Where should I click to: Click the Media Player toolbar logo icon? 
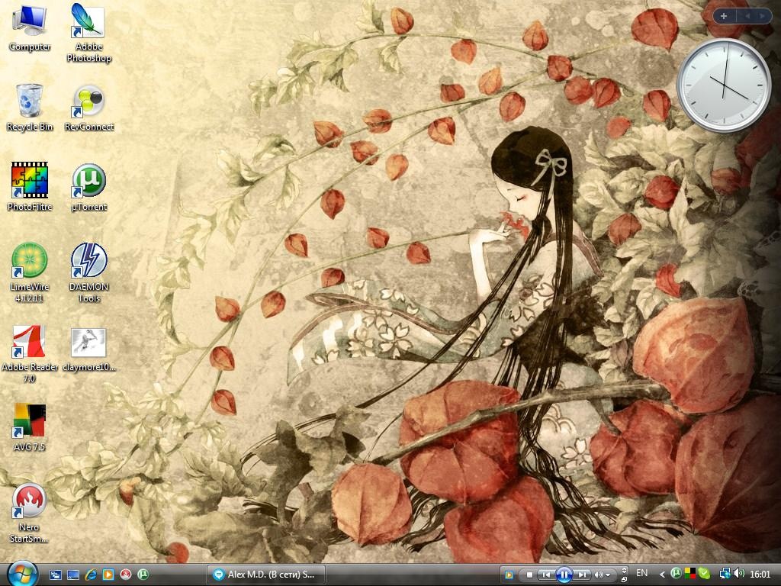509,575
